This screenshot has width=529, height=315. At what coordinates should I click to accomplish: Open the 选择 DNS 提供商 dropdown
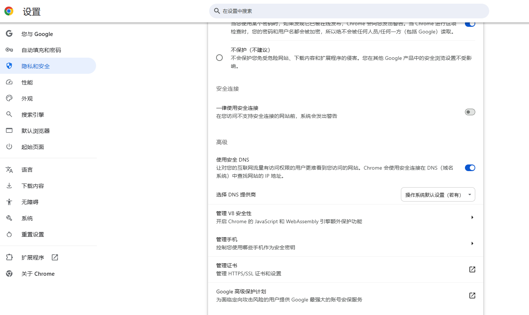pyautogui.click(x=438, y=195)
